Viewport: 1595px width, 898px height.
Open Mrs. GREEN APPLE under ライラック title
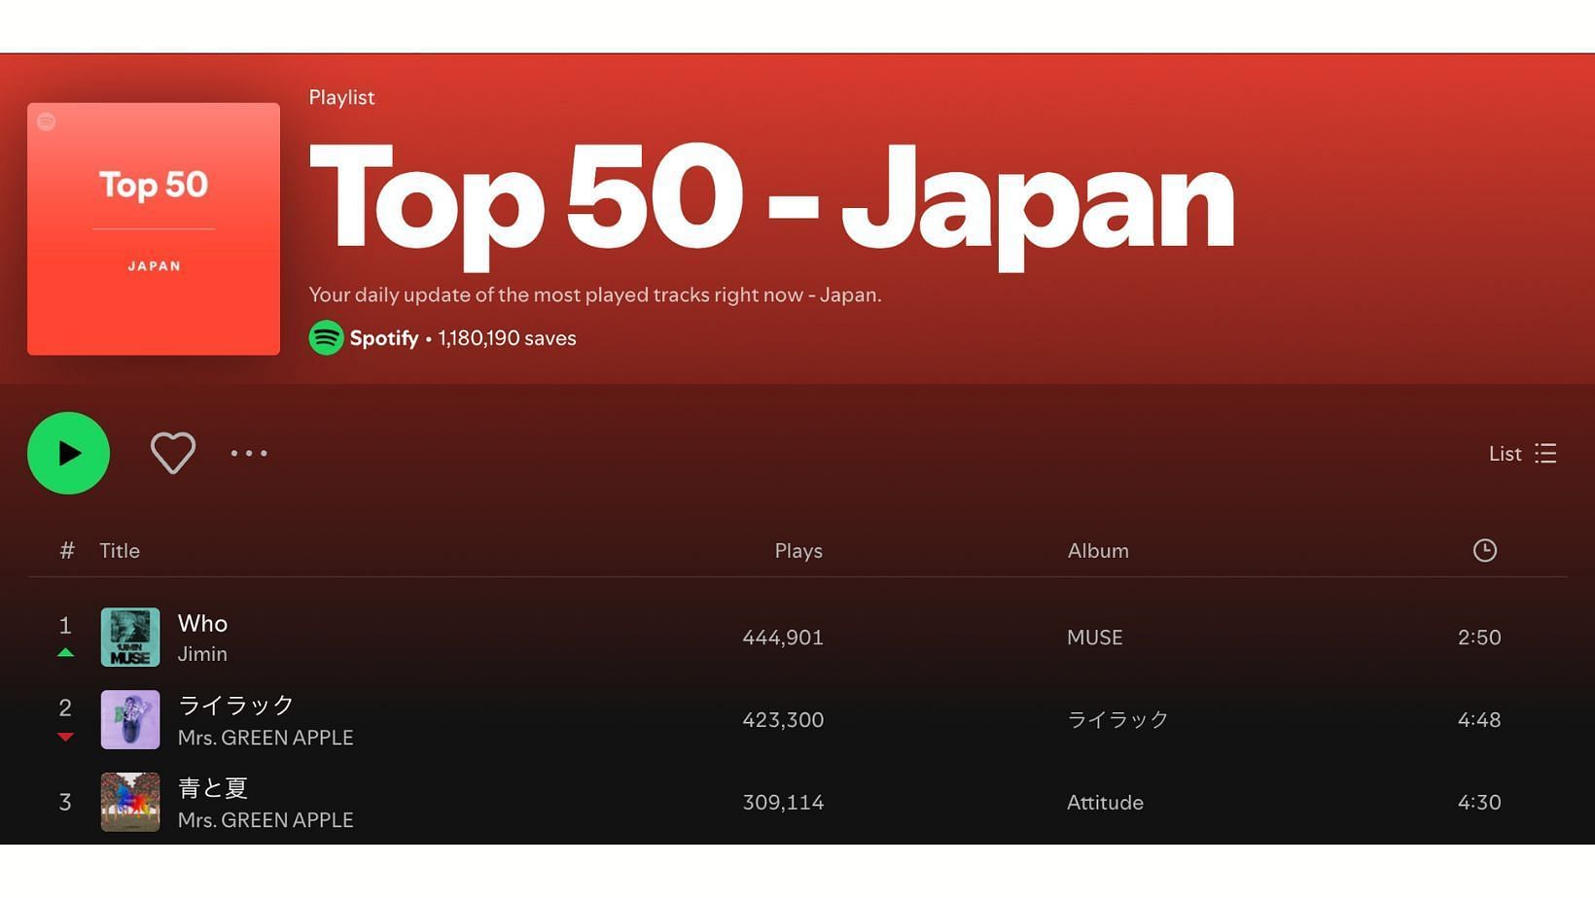266,738
